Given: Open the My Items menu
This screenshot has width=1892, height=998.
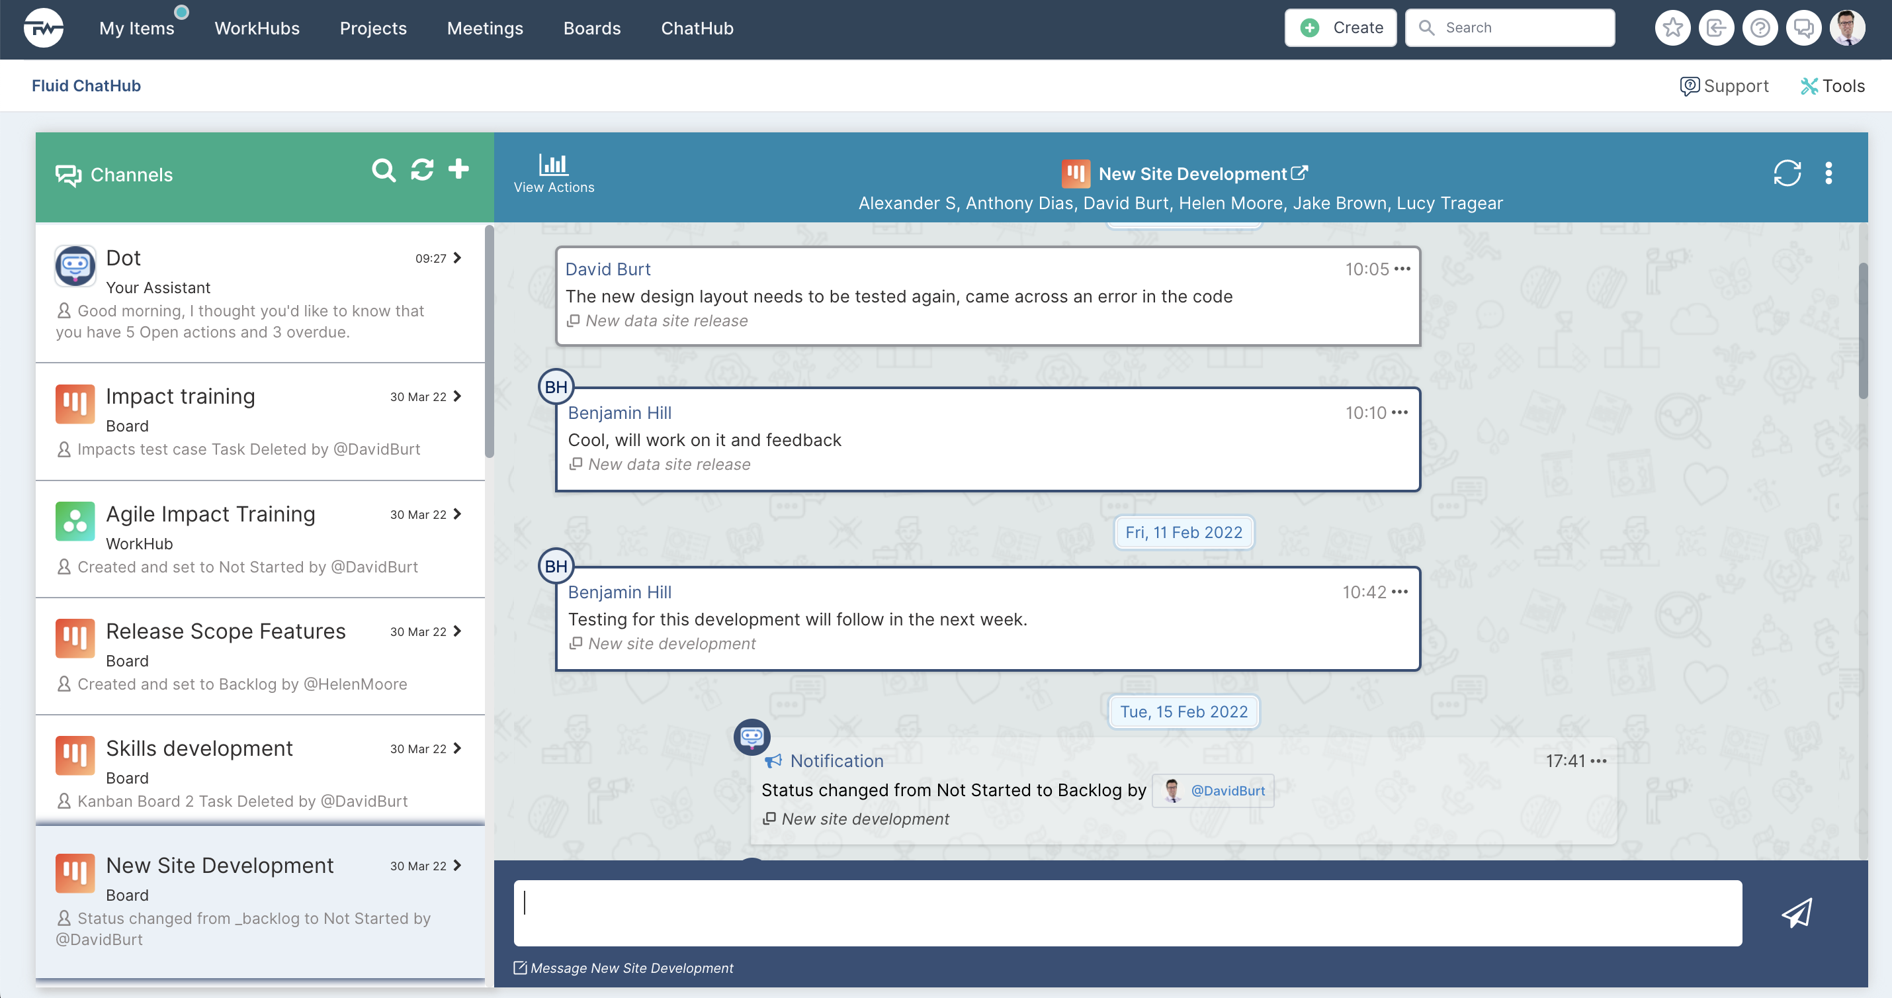Looking at the screenshot, I should click(137, 28).
